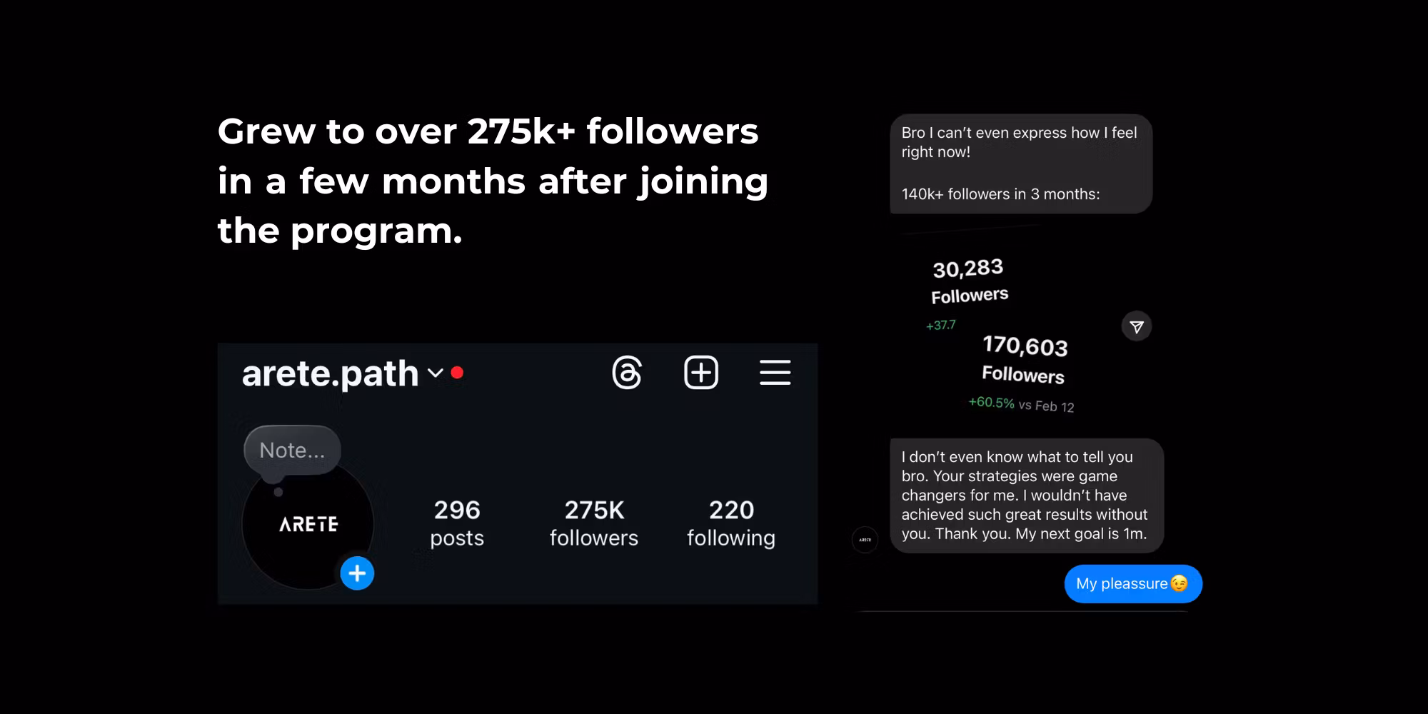Click the 'Grew to over 275k+ followers' headline
The width and height of the screenshot is (1428, 714).
(x=492, y=181)
